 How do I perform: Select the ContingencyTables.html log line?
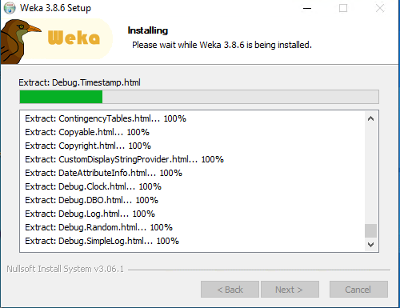[x=106, y=118]
